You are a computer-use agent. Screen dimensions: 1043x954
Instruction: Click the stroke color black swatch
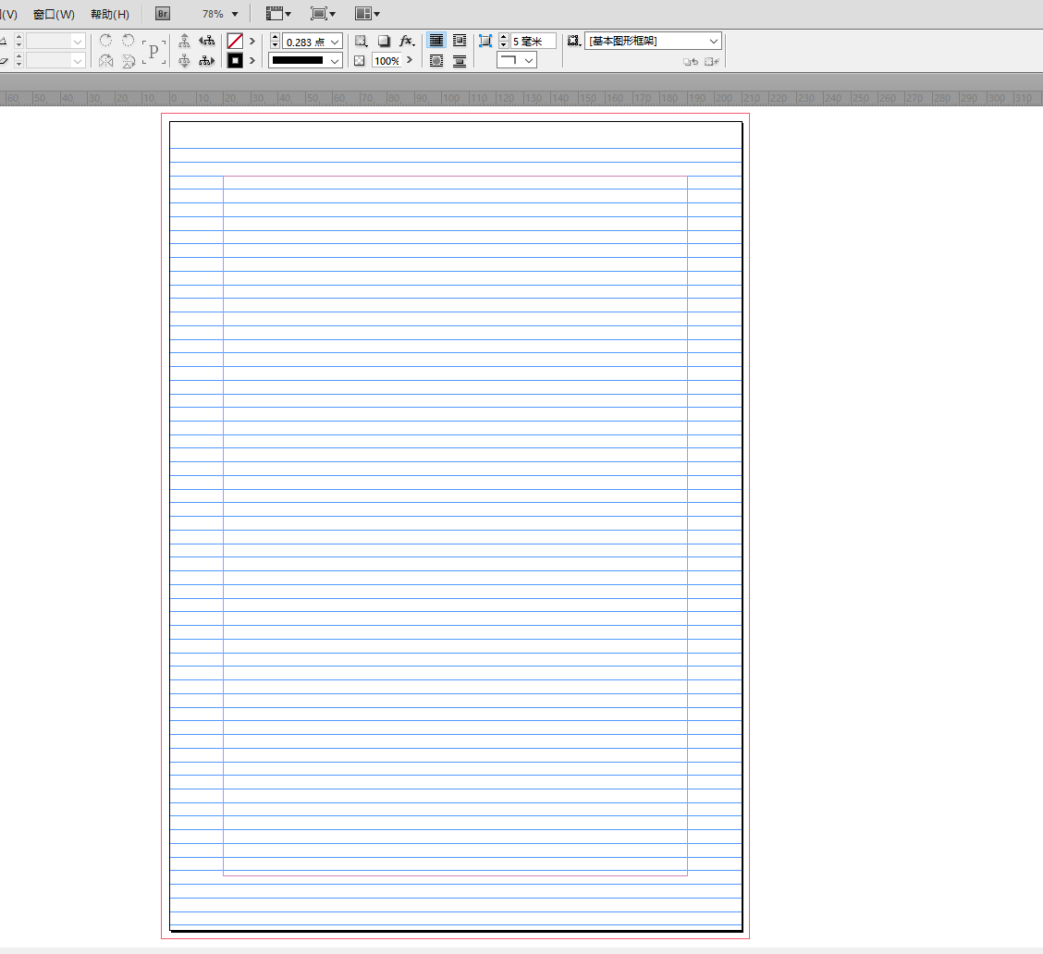coord(235,61)
